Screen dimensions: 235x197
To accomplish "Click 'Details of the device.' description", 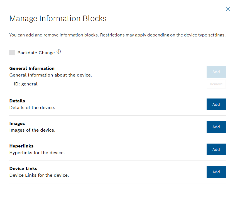I will (32, 108).
